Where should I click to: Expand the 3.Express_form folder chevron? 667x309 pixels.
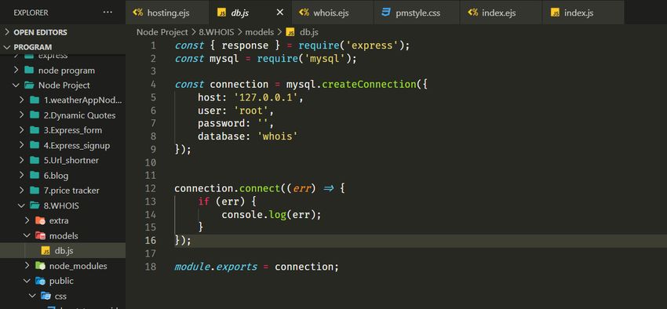pos(22,130)
